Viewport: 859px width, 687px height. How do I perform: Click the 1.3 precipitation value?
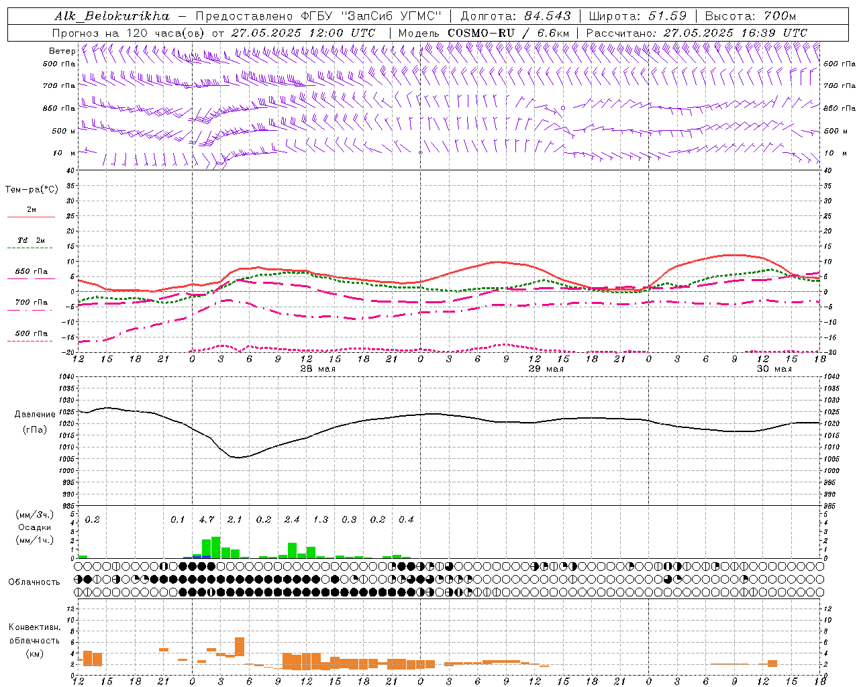tap(320, 520)
